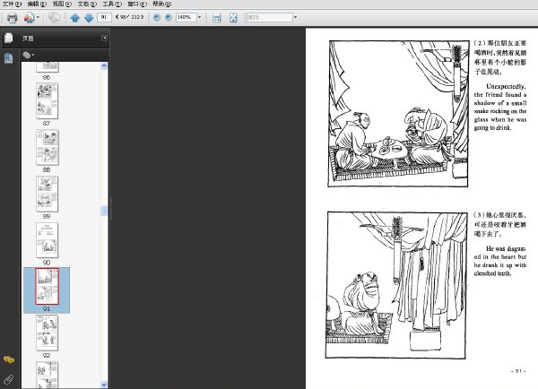Open the 视图 (View) menu
538x389 pixels.
(62, 4)
